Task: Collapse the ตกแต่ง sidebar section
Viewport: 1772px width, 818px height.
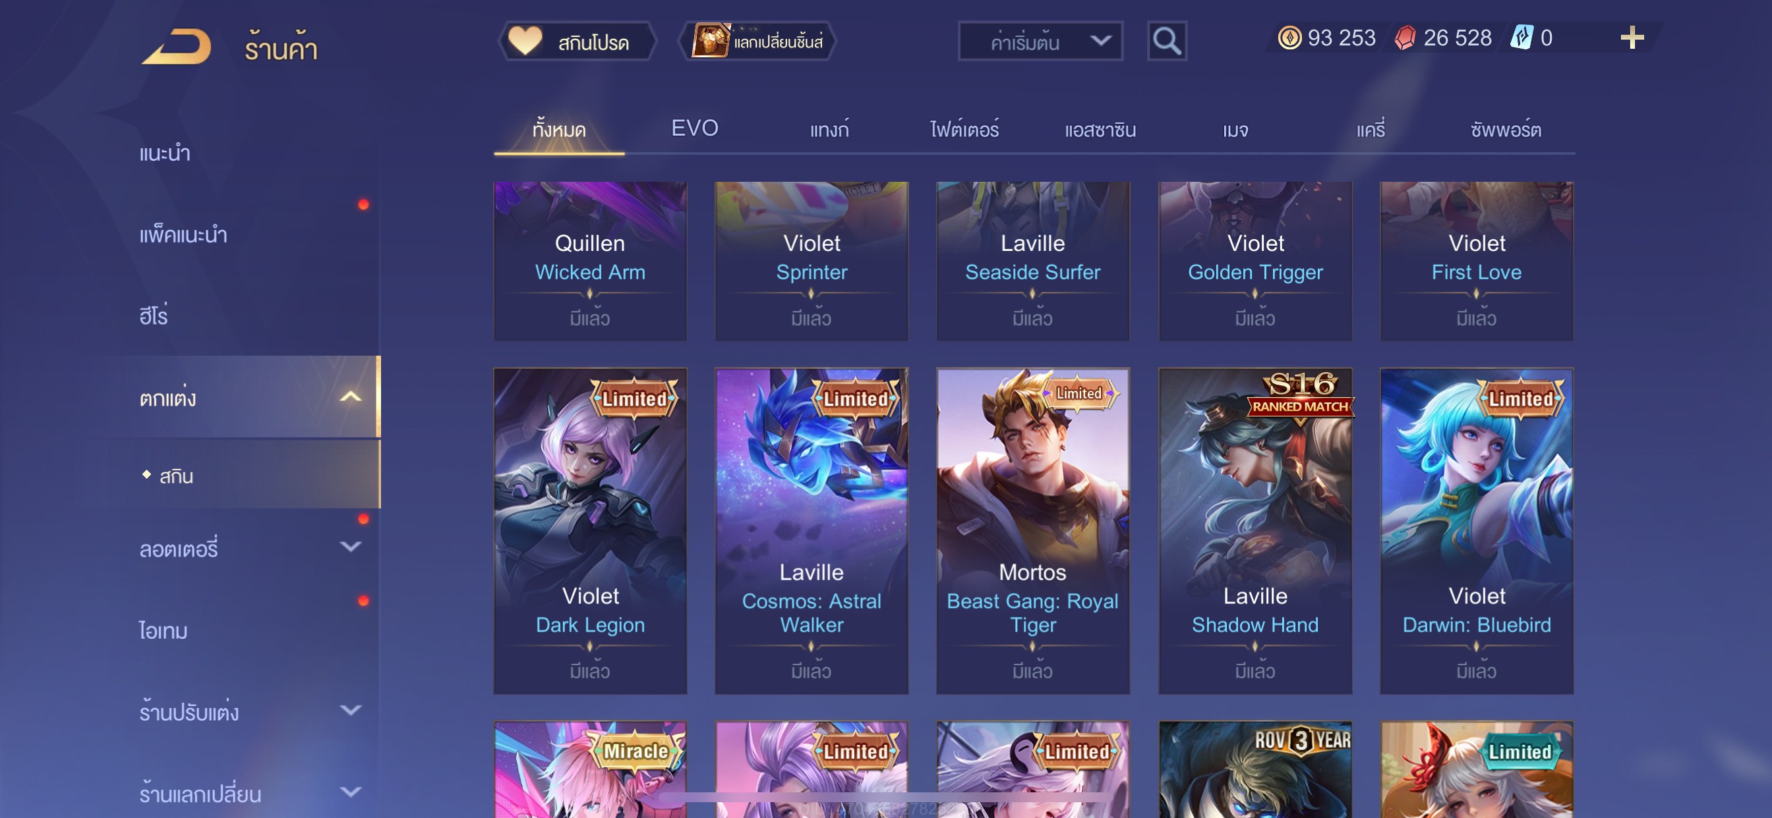Action: pyautogui.click(x=350, y=396)
